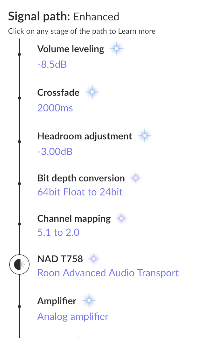Select the Headroom adjustment stage title
Image resolution: width=218 pixels, height=345 pixels.
pos(85,137)
